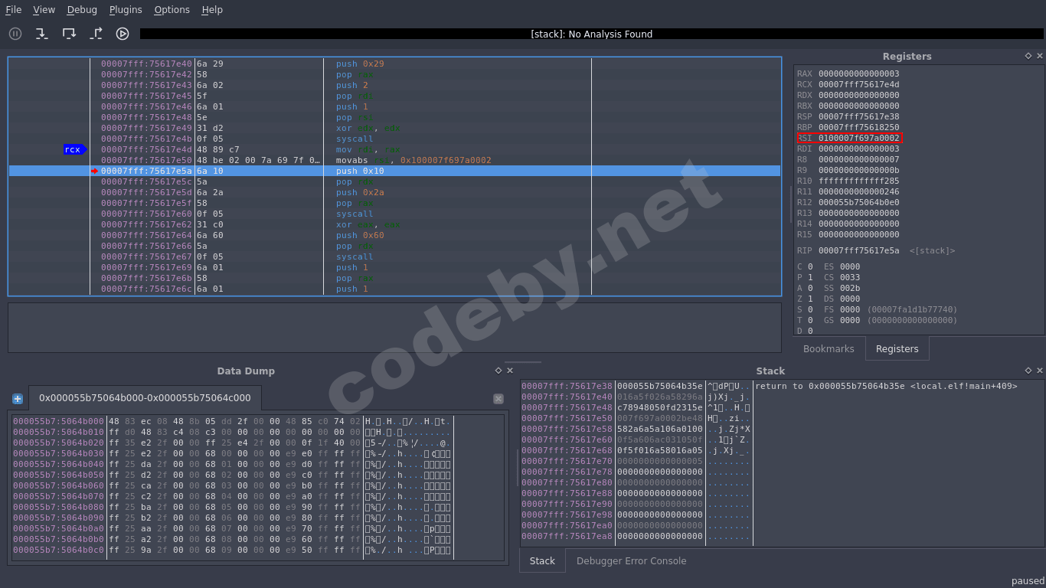Click the Step Out toolbar icon
Screen dimensions: 1046x588
(x=96, y=34)
